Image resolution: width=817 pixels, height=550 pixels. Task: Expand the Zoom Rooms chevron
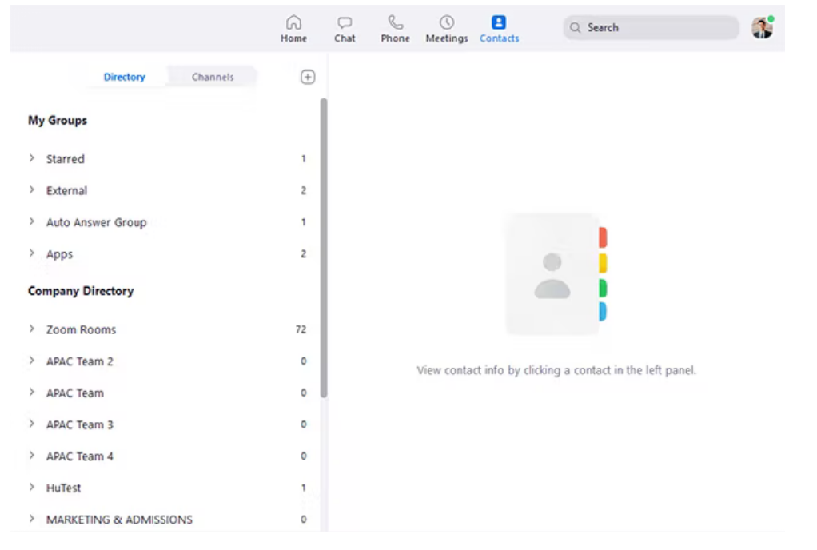[32, 329]
